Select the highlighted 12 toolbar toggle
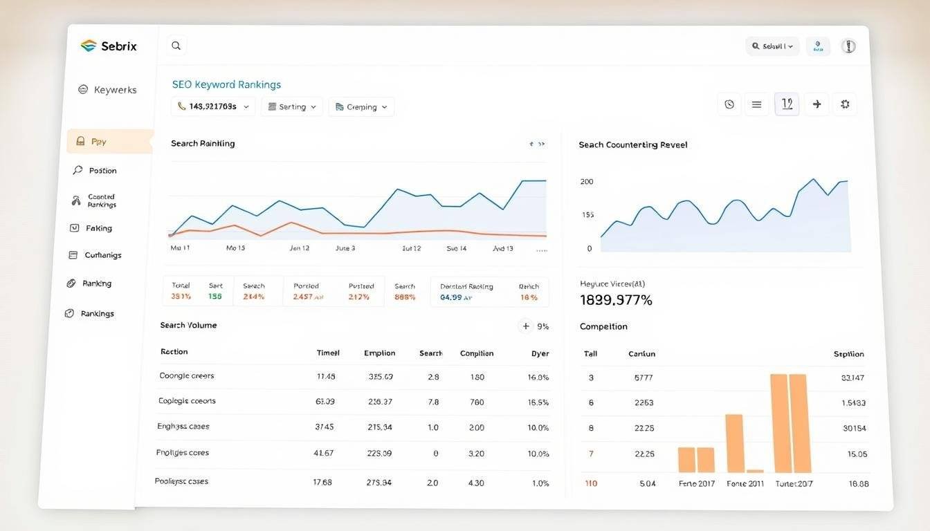The image size is (930, 531). 787,103
